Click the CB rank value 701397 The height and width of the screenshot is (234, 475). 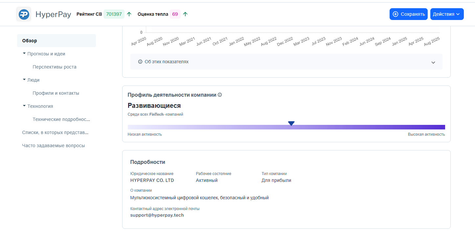tap(114, 14)
